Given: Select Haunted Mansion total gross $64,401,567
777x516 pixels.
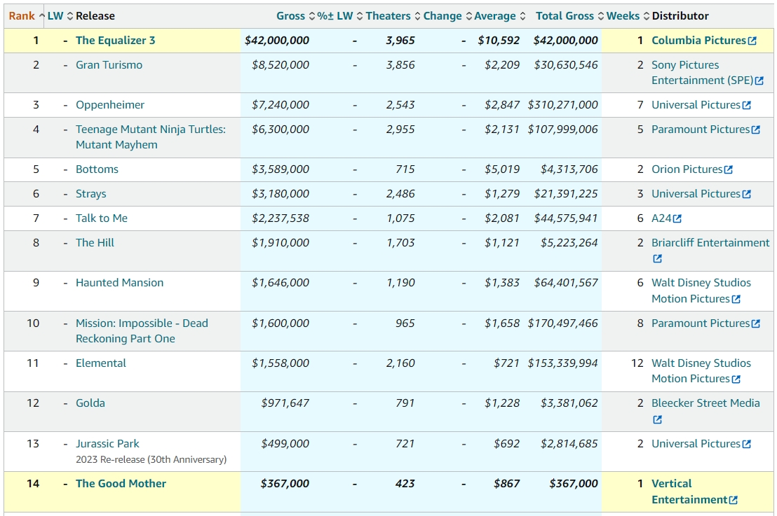Looking at the screenshot, I should [566, 282].
